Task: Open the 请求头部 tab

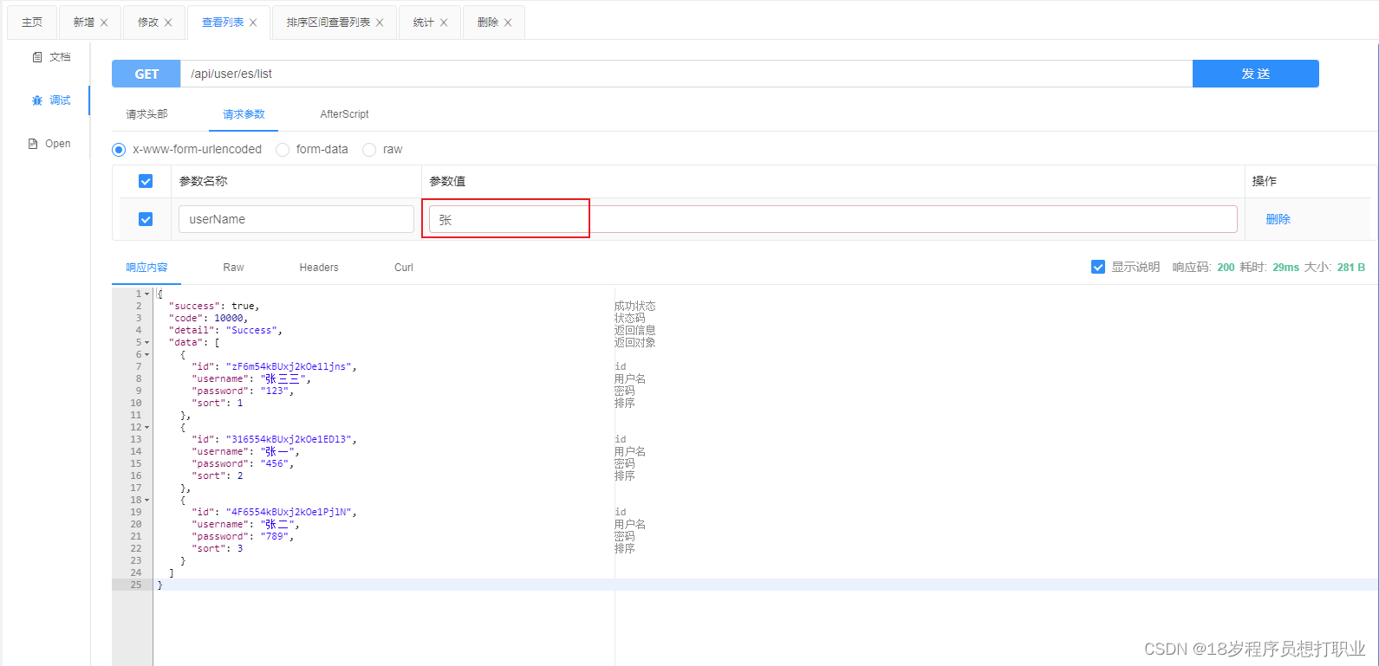Action: 146,114
